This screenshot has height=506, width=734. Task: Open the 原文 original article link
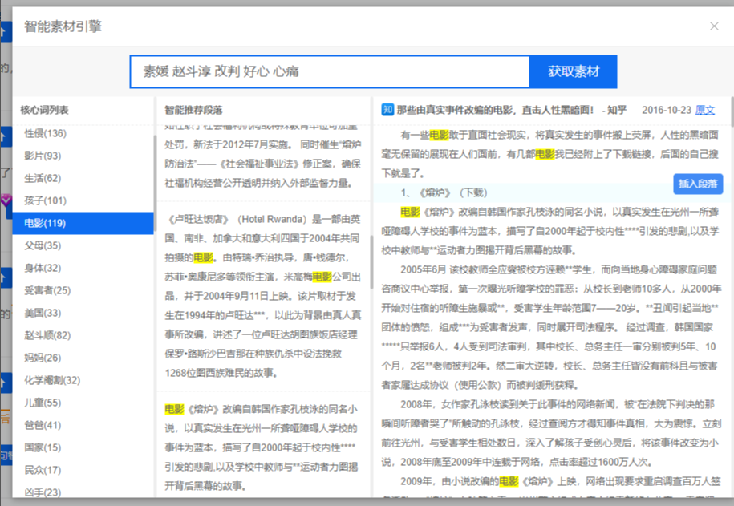coord(705,110)
